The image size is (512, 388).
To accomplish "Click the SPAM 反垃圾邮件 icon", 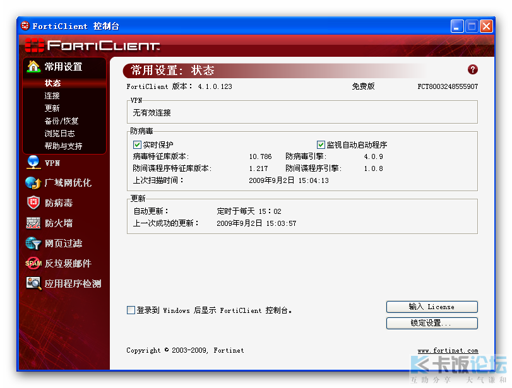I will 33,263.
